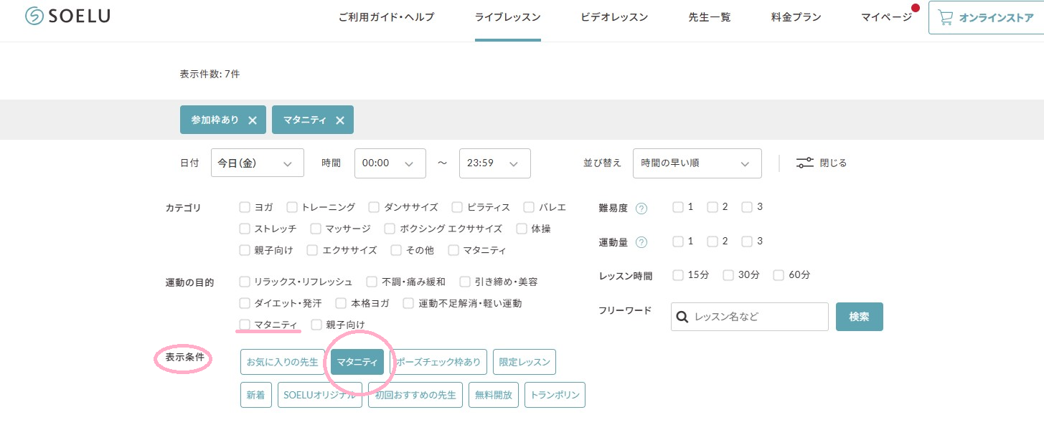Enable the ピラティス category checkbox
This screenshot has height=440, width=1044.
(457, 207)
